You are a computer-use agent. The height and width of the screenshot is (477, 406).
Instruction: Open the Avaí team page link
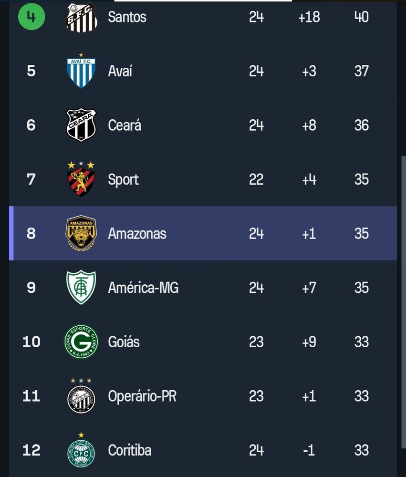pyautogui.click(x=120, y=71)
